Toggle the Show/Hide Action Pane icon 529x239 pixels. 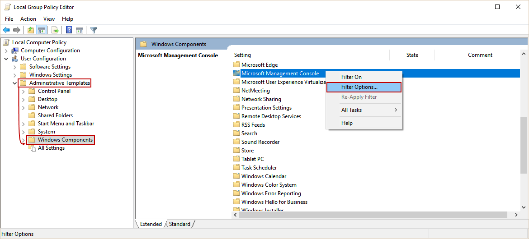(x=80, y=30)
